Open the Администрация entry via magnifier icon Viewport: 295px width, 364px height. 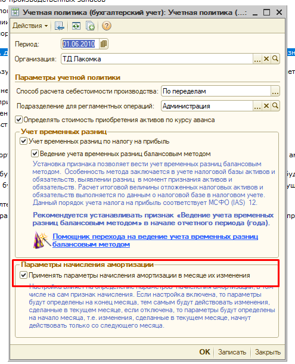coord(275,106)
